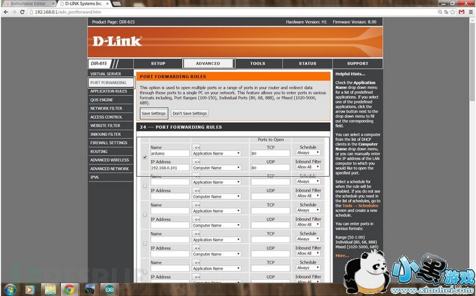Switch to Chrome in the taskbar
476x296 pixels.
(69, 290)
